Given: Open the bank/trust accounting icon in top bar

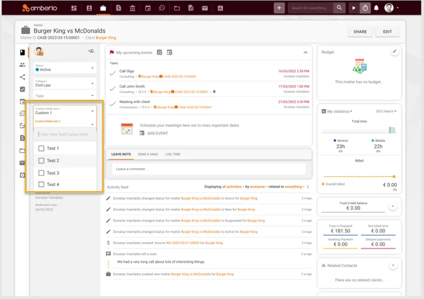Looking at the screenshot, I should tap(132, 8).
